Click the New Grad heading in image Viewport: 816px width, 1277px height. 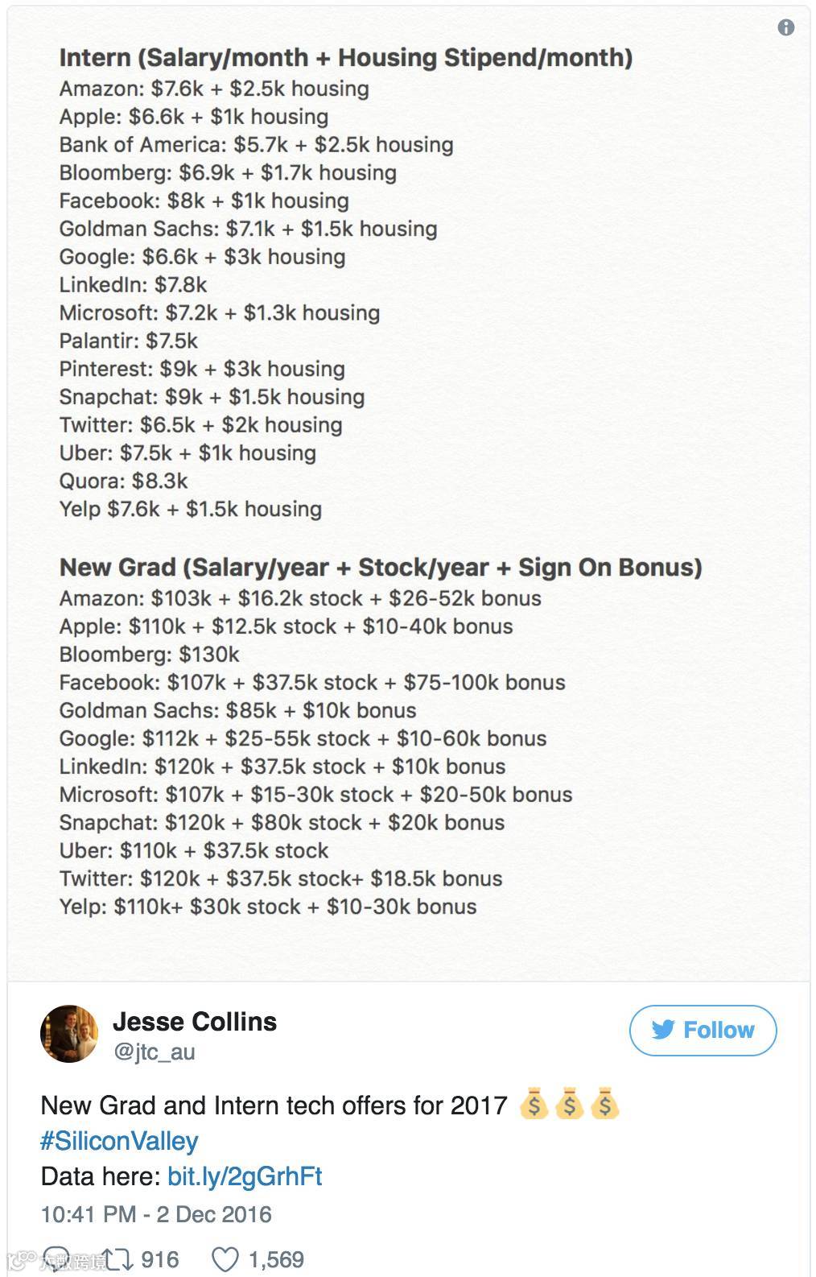coord(381,568)
